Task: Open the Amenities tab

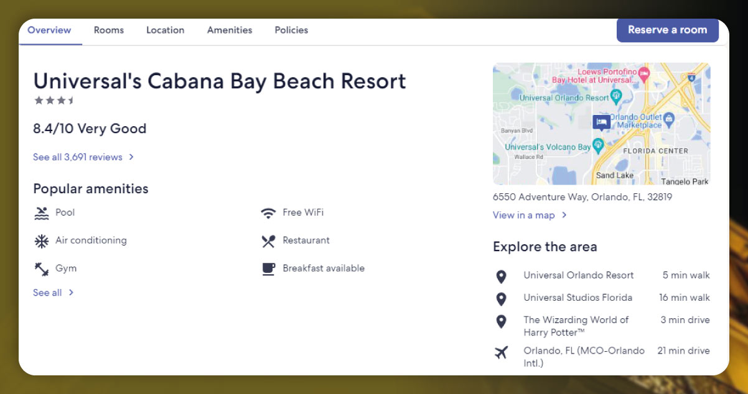Action: [x=230, y=30]
